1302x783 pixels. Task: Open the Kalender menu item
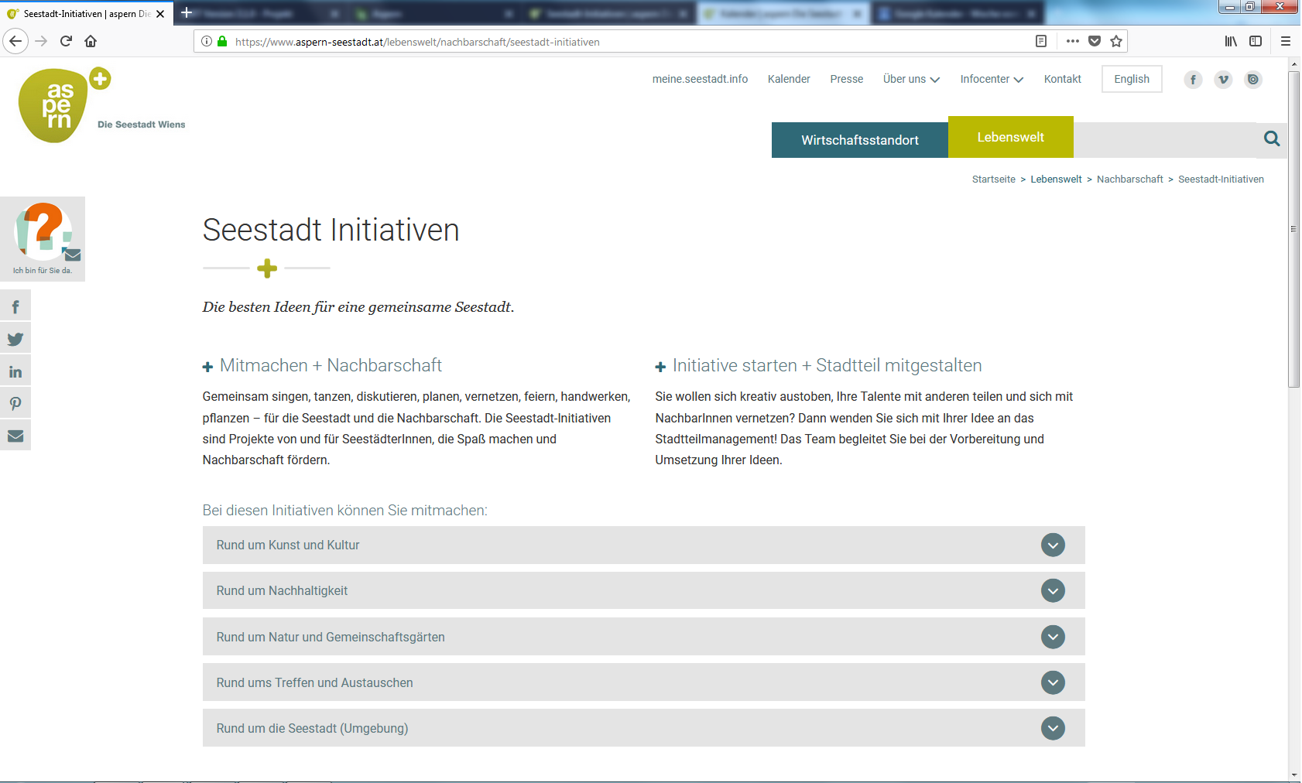[x=789, y=79]
